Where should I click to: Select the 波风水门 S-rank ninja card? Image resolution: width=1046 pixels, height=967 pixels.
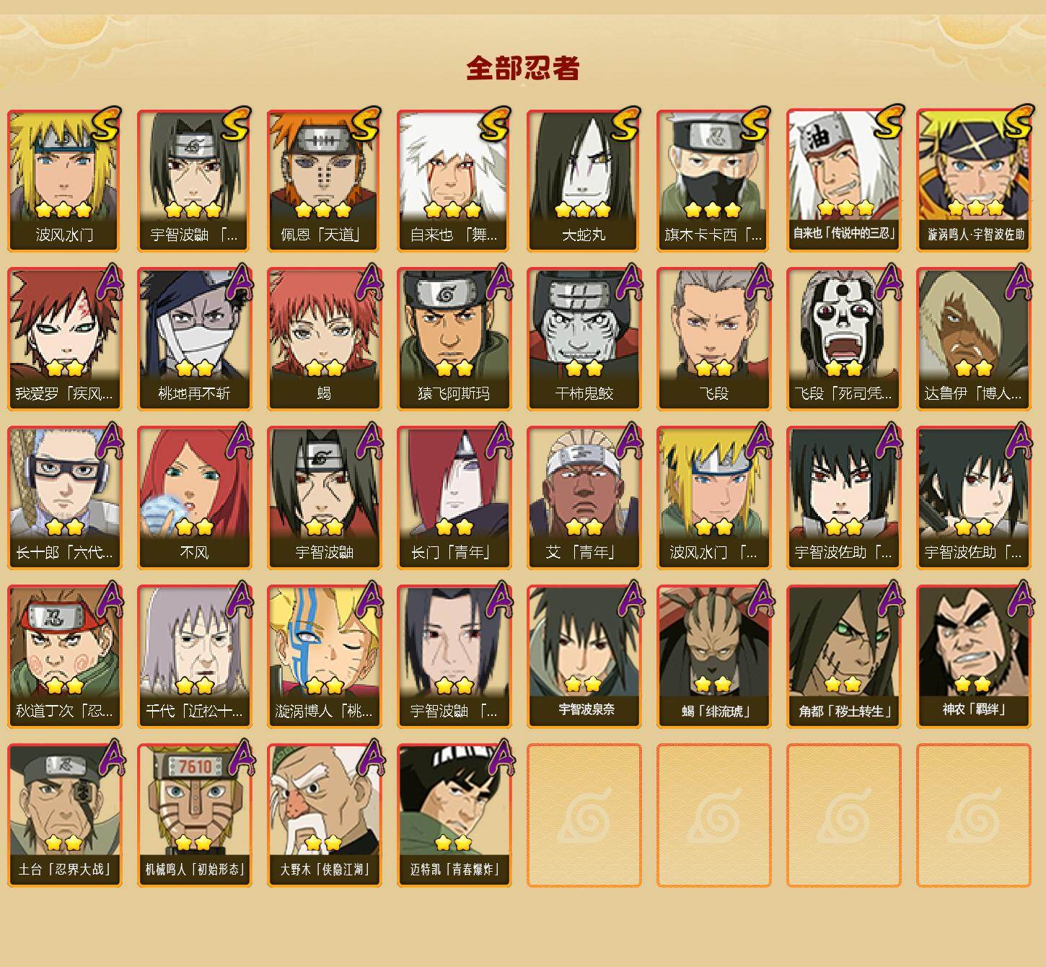tap(64, 180)
